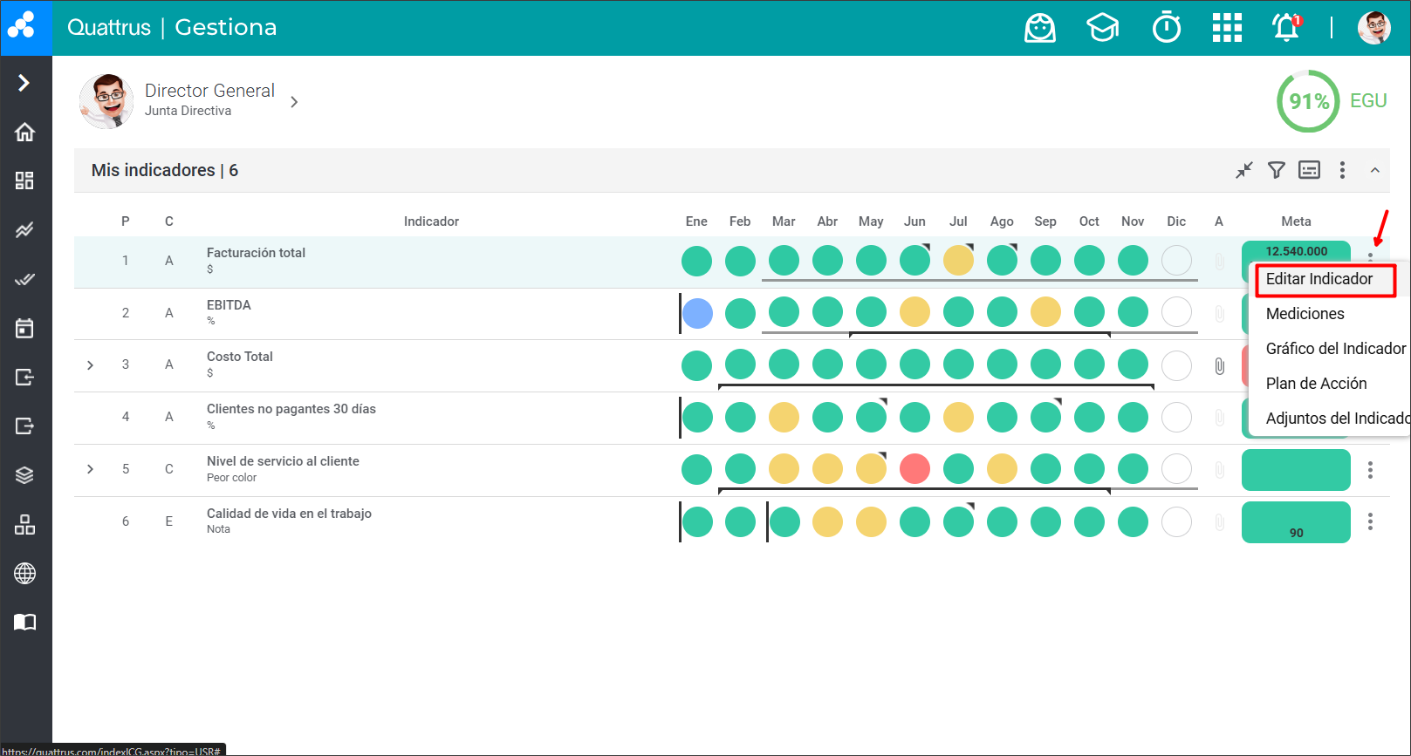Click the compress arrows icon in panel header
This screenshot has width=1411, height=756.
point(1243,170)
